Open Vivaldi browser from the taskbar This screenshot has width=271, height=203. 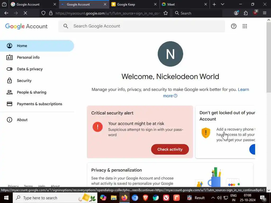tap(166, 198)
